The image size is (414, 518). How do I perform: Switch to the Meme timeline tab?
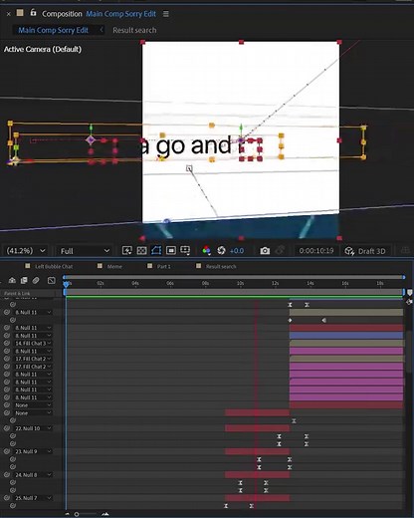(114, 266)
